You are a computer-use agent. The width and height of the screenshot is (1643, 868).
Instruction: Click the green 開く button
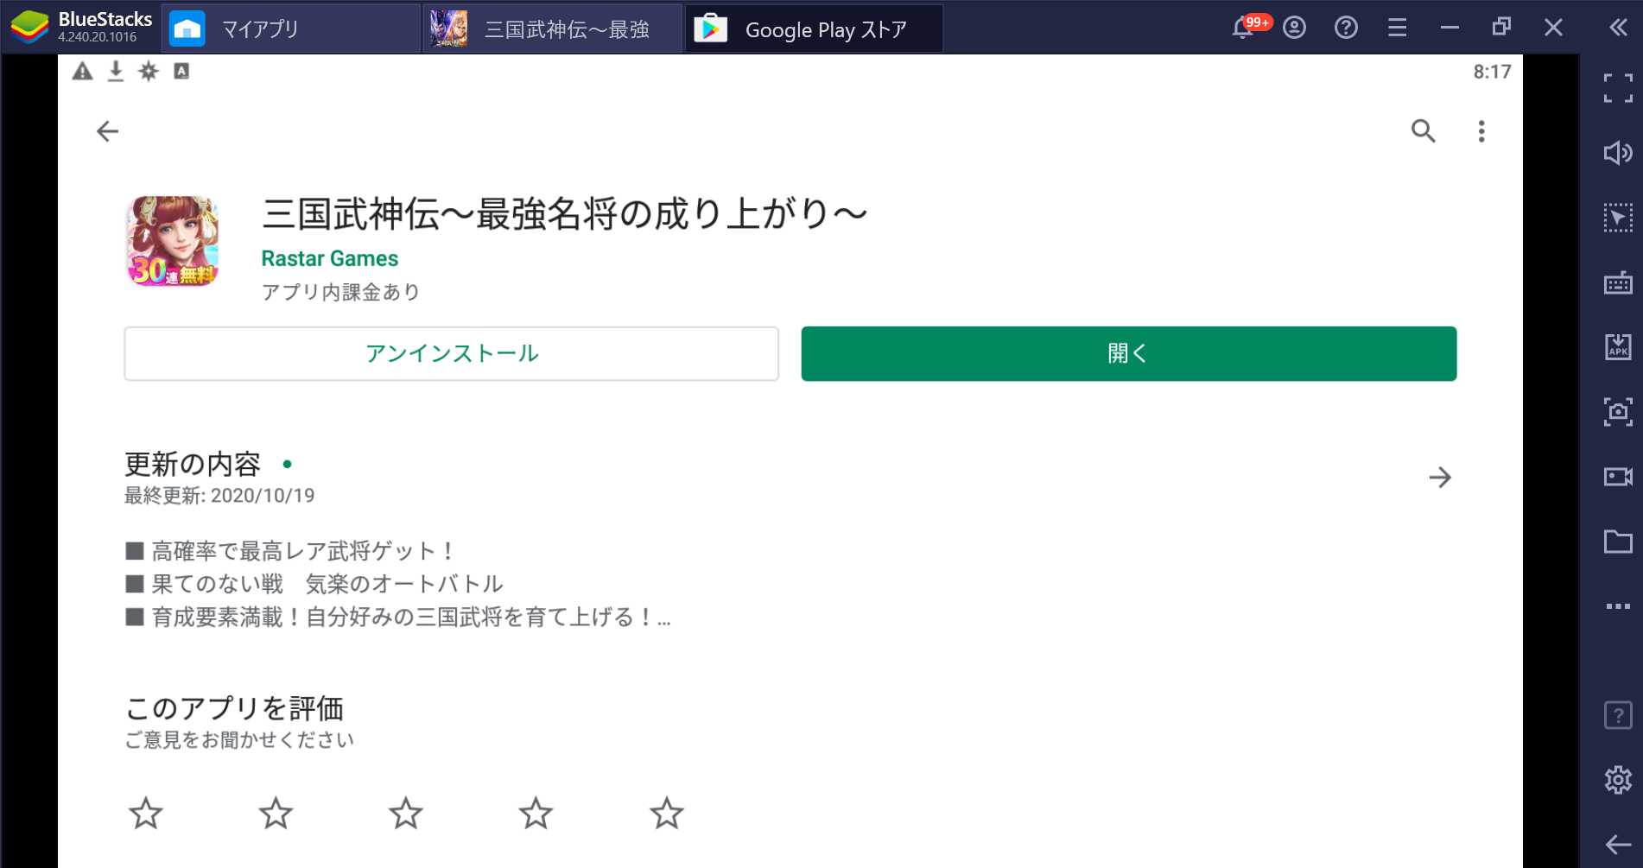tap(1129, 353)
